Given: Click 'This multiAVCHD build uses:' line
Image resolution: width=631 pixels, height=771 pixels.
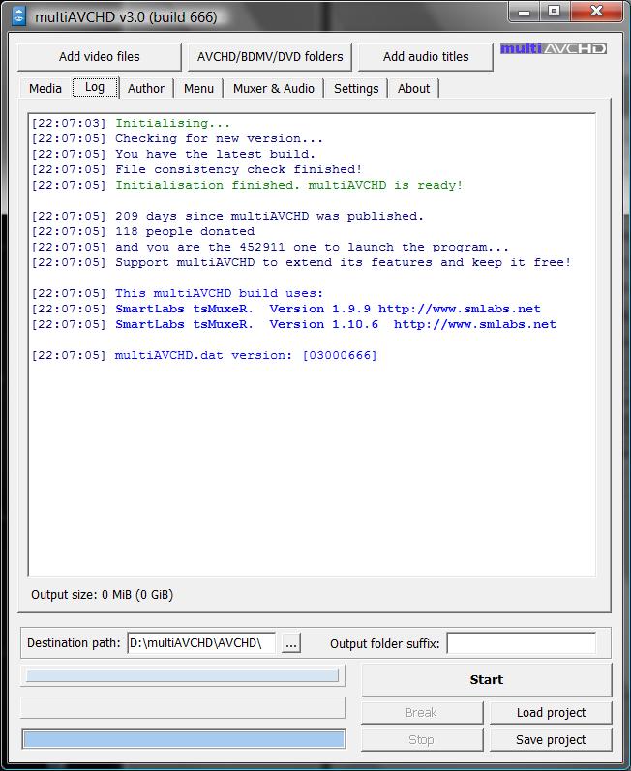Looking at the screenshot, I should [x=177, y=293].
